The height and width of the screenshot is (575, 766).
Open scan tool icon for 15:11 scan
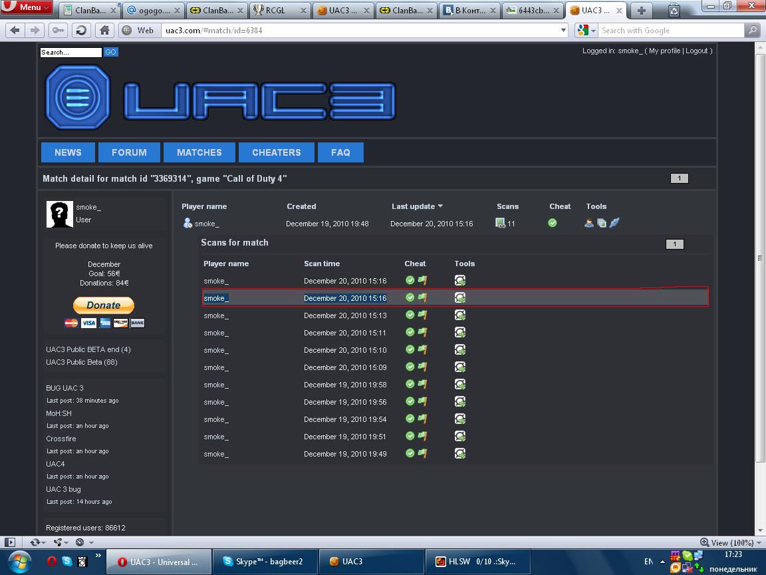tap(459, 333)
